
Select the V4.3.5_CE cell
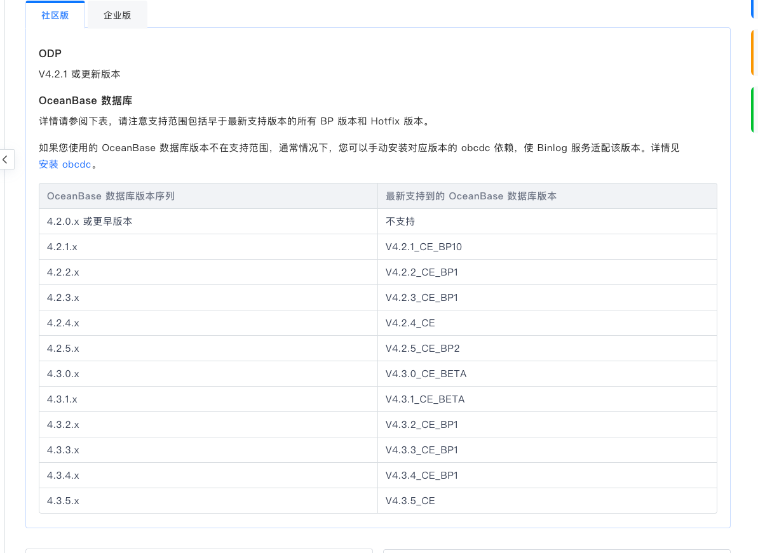point(547,501)
